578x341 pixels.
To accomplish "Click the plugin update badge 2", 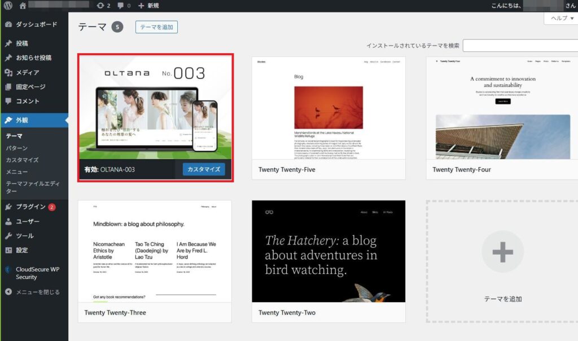I will (x=52, y=207).
